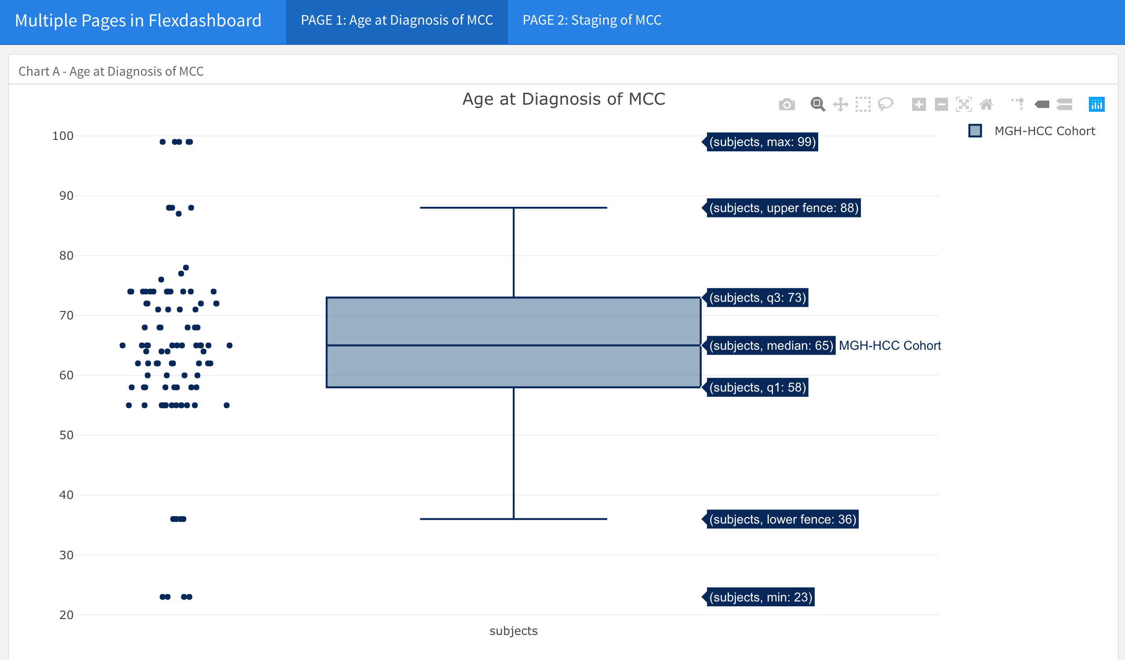Switch to PAGE 2: Staging of MCC tab
1125x660 pixels.
pyautogui.click(x=592, y=20)
